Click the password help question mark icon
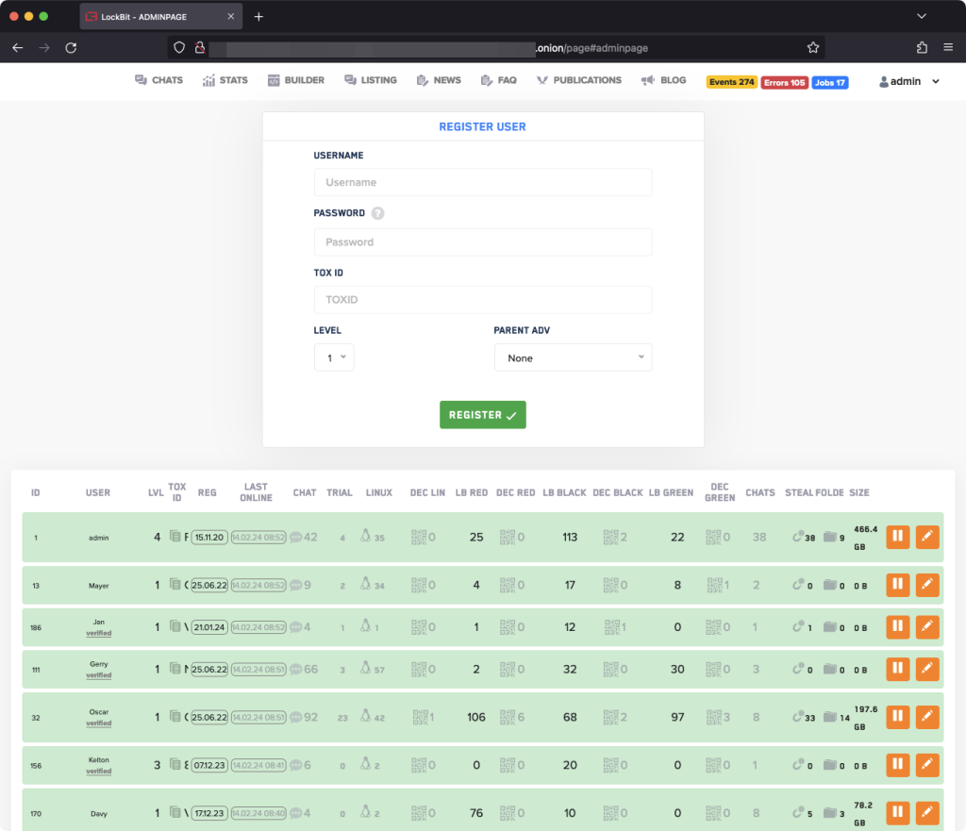 coord(377,213)
